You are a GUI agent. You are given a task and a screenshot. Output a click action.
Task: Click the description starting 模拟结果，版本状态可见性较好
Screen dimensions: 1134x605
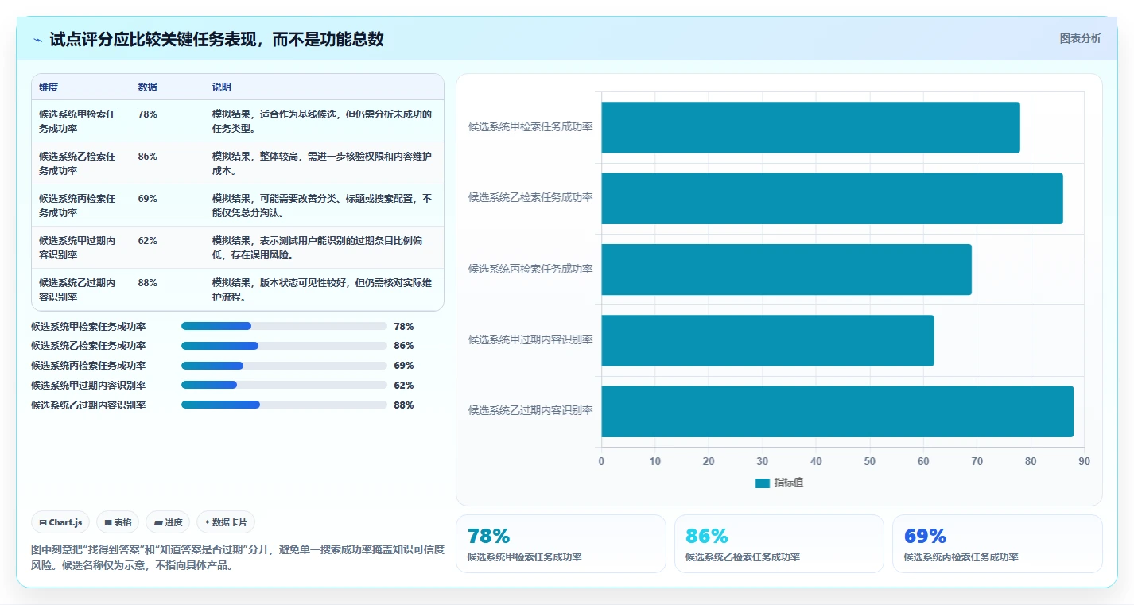[x=322, y=289]
